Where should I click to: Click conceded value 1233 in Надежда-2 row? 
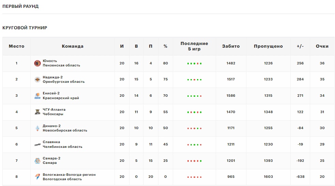click(x=268, y=79)
